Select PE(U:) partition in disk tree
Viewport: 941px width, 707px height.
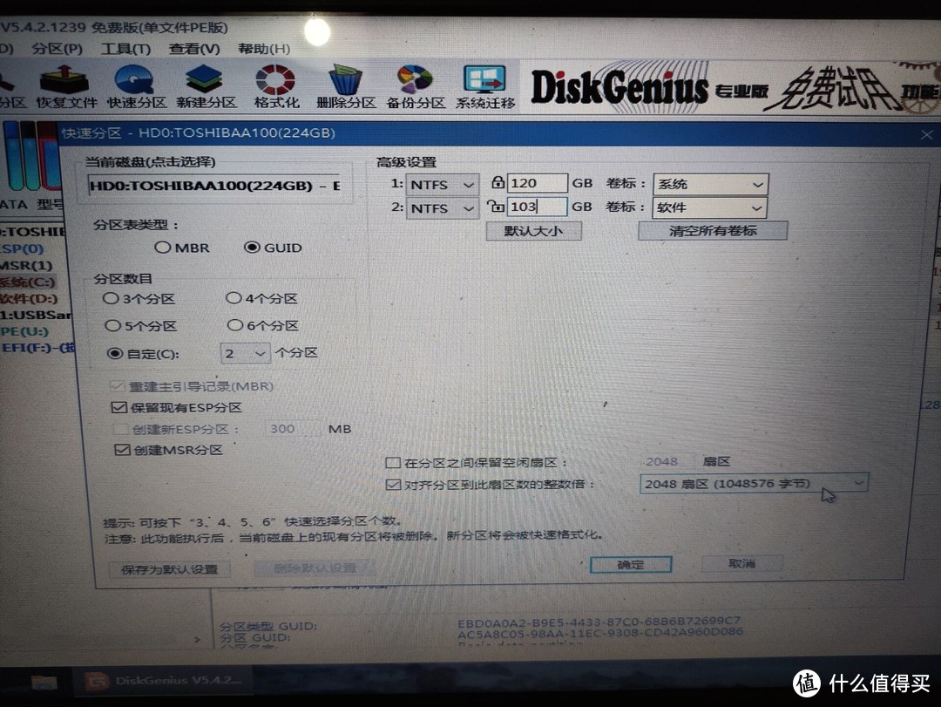24,331
